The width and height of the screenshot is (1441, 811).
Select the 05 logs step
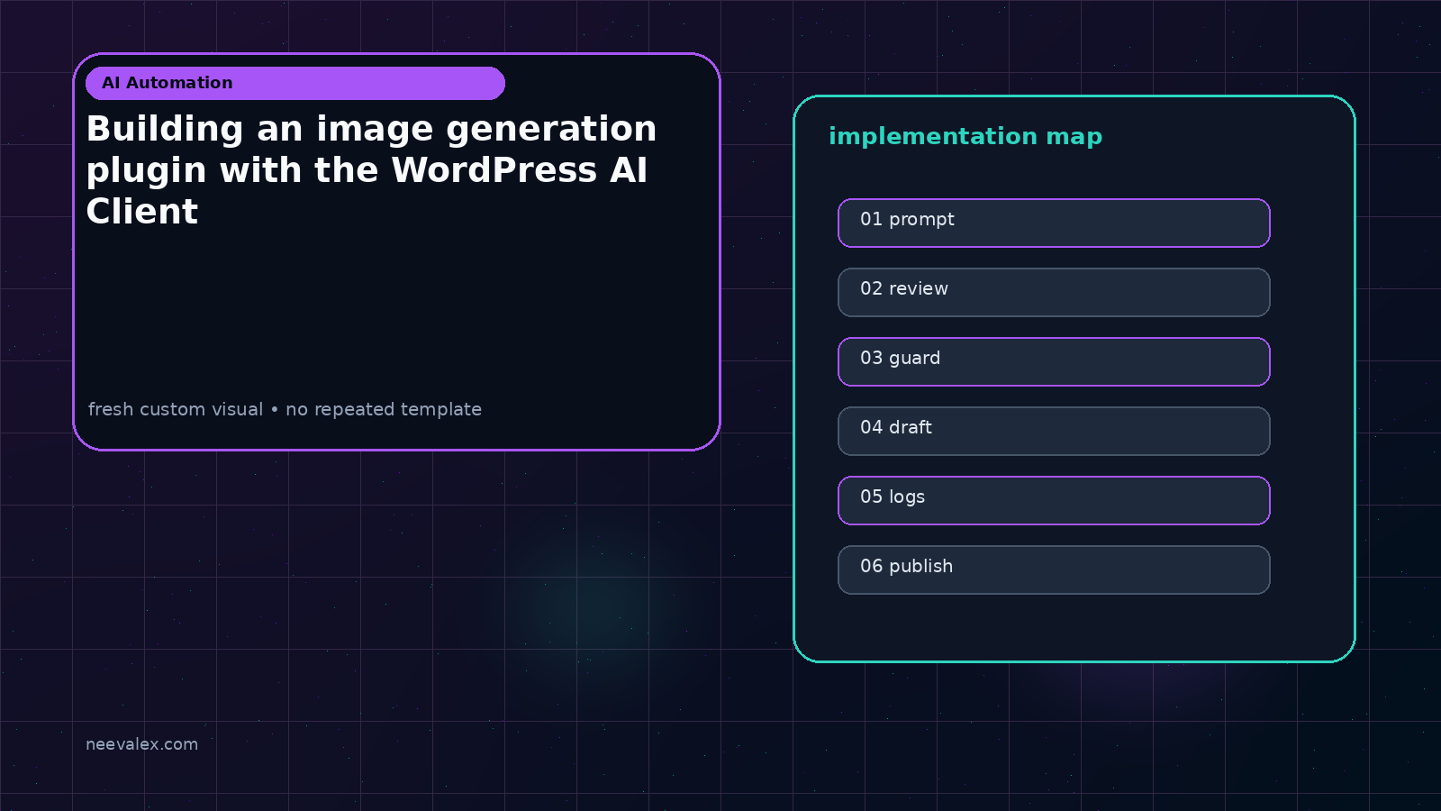pyautogui.click(x=1054, y=500)
